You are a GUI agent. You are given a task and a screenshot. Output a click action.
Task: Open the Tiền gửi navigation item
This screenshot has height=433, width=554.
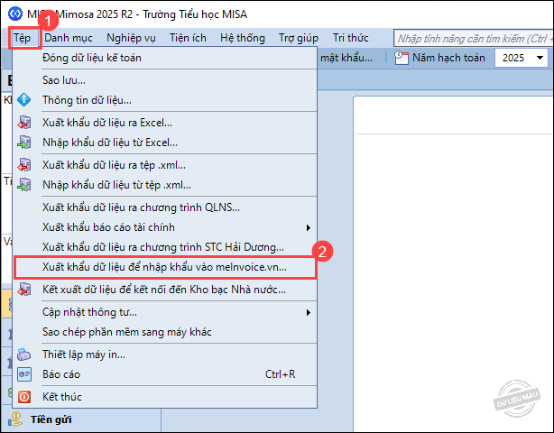[x=80, y=419]
